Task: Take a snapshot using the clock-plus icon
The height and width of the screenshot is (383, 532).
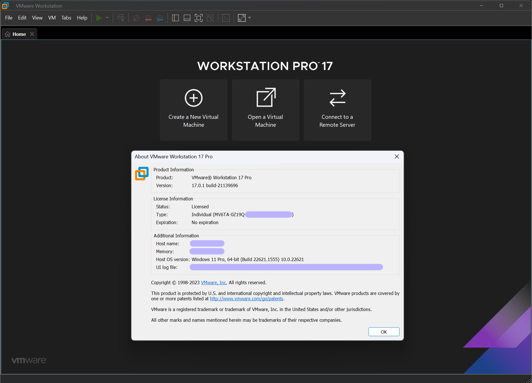Action: click(136, 18)
